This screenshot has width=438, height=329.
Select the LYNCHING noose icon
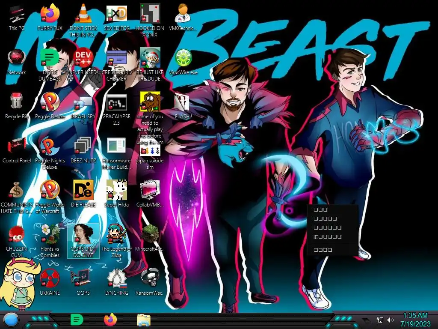coord(116,282)
